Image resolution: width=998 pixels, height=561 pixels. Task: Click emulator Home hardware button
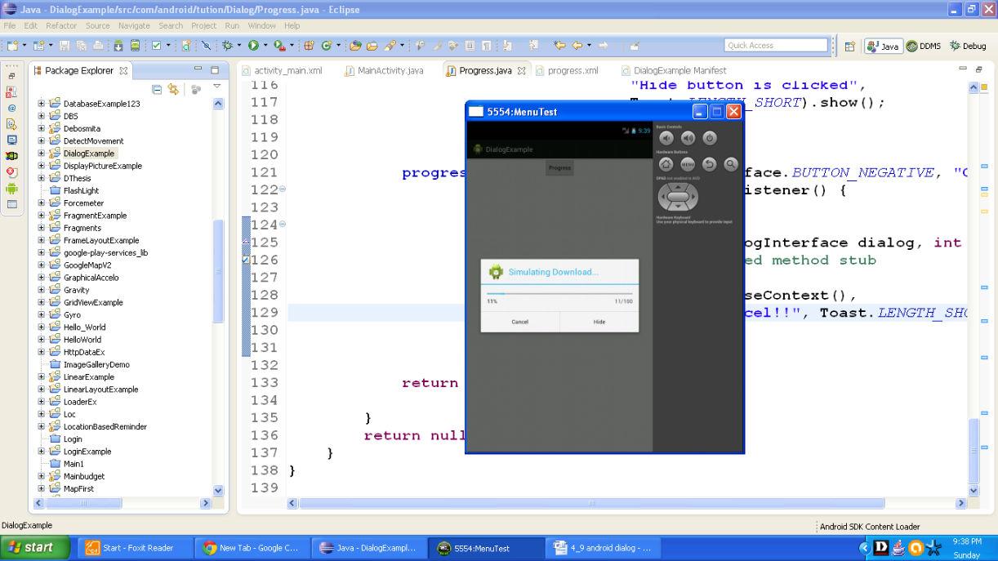666,164
